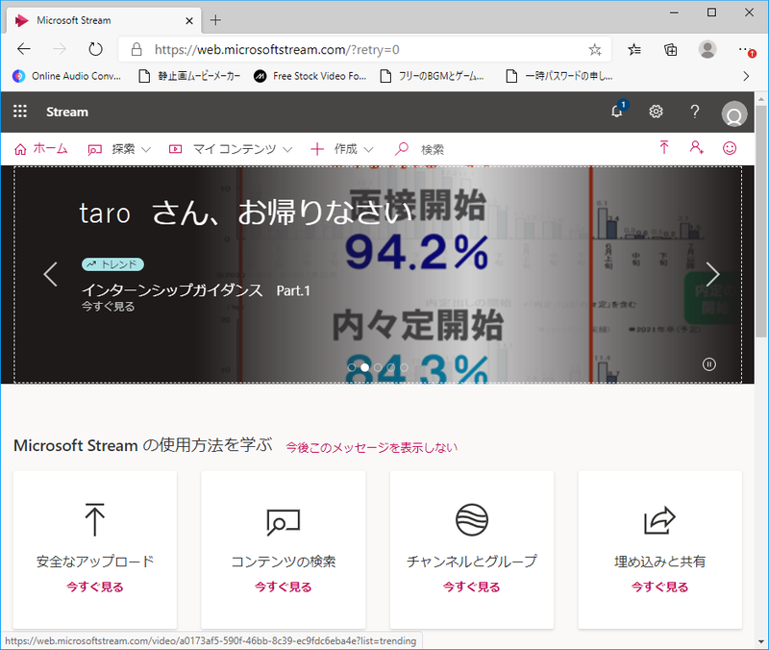Viewport: 769px width, 650px height.
Task: Open the user profile avatar in Stream header
Action: pos(734,113)
